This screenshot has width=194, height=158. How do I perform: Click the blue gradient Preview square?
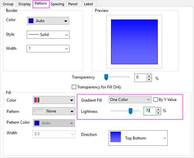pos(134,42)
